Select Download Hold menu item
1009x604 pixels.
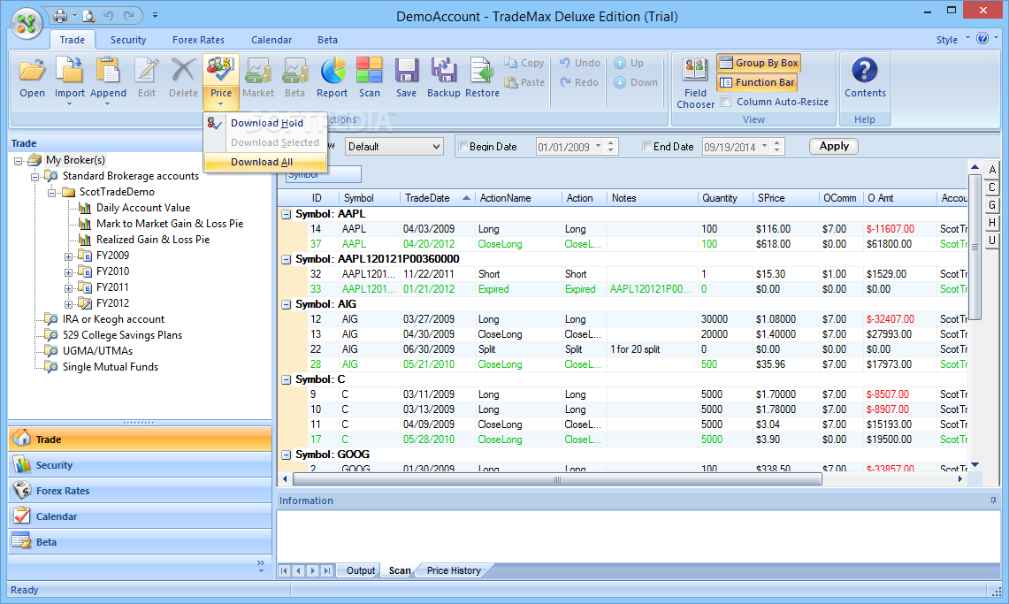pos(266,123)
